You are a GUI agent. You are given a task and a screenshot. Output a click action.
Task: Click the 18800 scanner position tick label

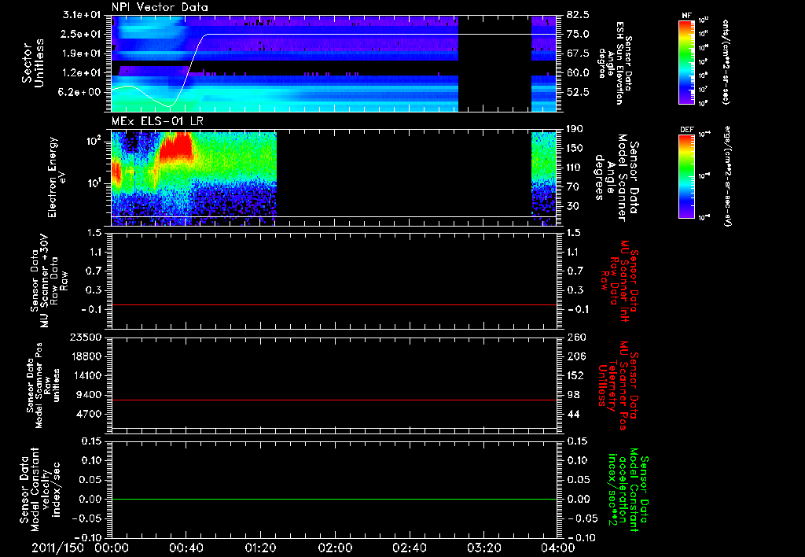point(85,356)
